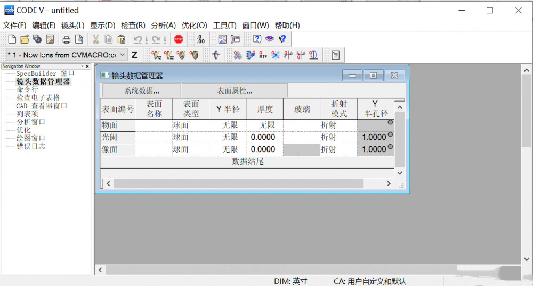Image resolution: width=533 pixels, height=286 pixels.
Task: Maximize the 镜头数据管理器 window
Action: point(373,75)
